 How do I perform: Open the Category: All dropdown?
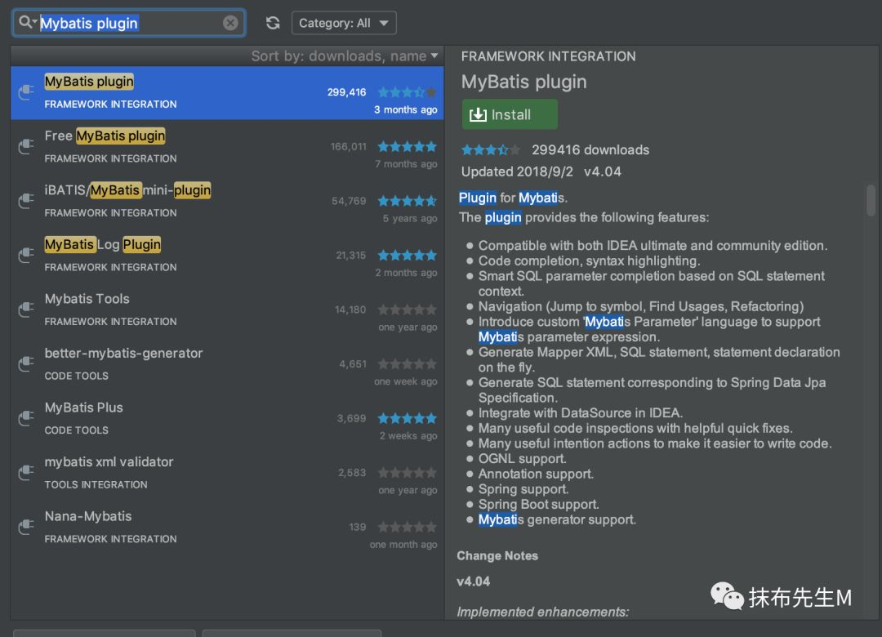(344, 23)
